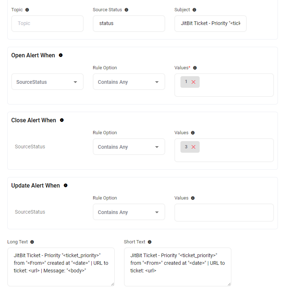The width and height of the screenshot is (283, 292).
Task: Click inside the Long Text textarea
Action: coord(61,267)
